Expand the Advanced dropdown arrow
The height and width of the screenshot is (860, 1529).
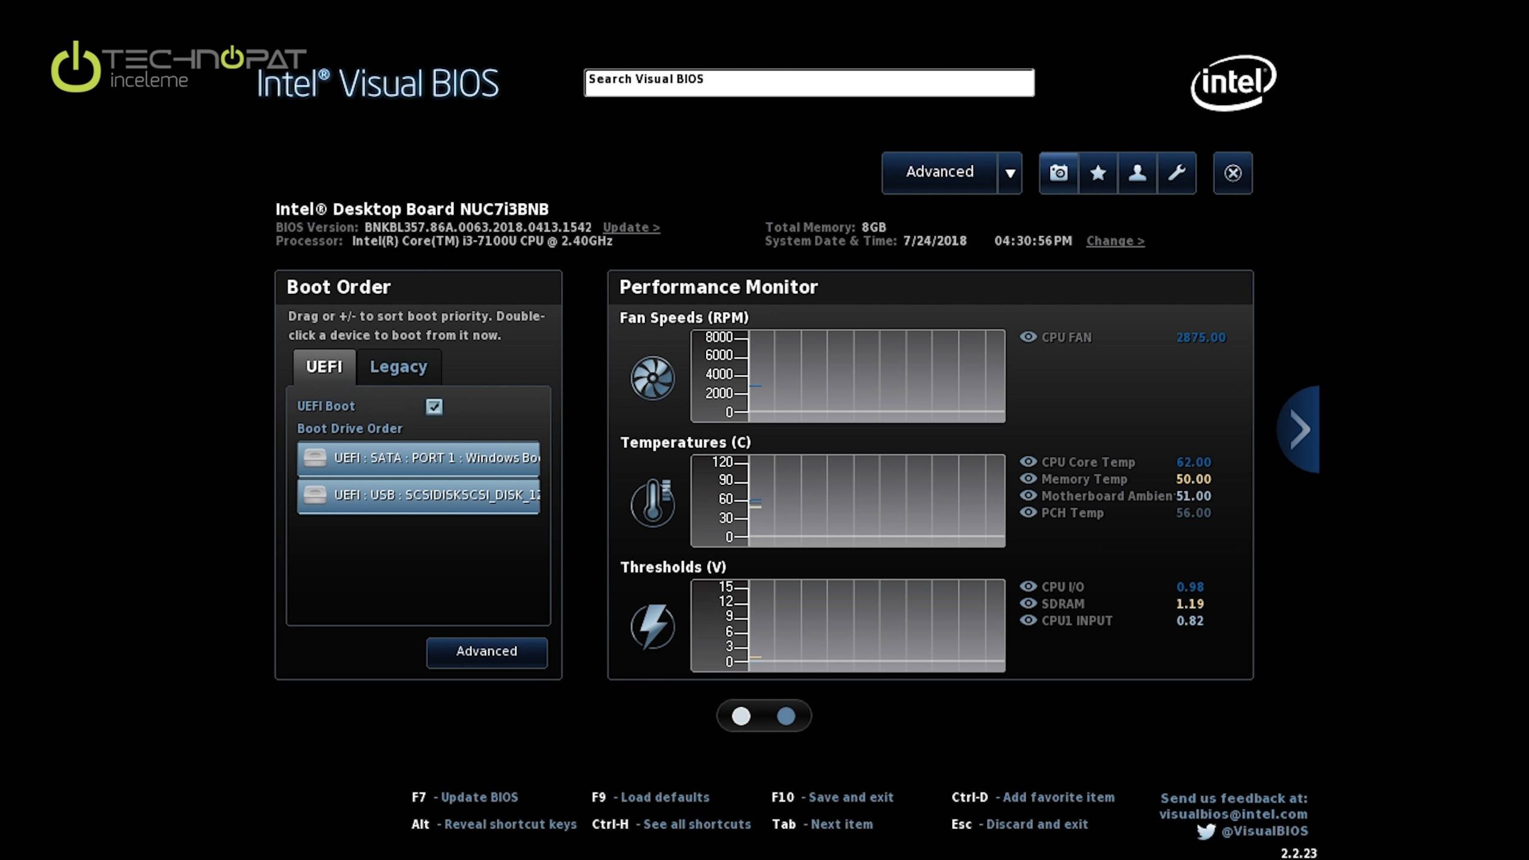pyautogui.click(x=1010, y=173)
